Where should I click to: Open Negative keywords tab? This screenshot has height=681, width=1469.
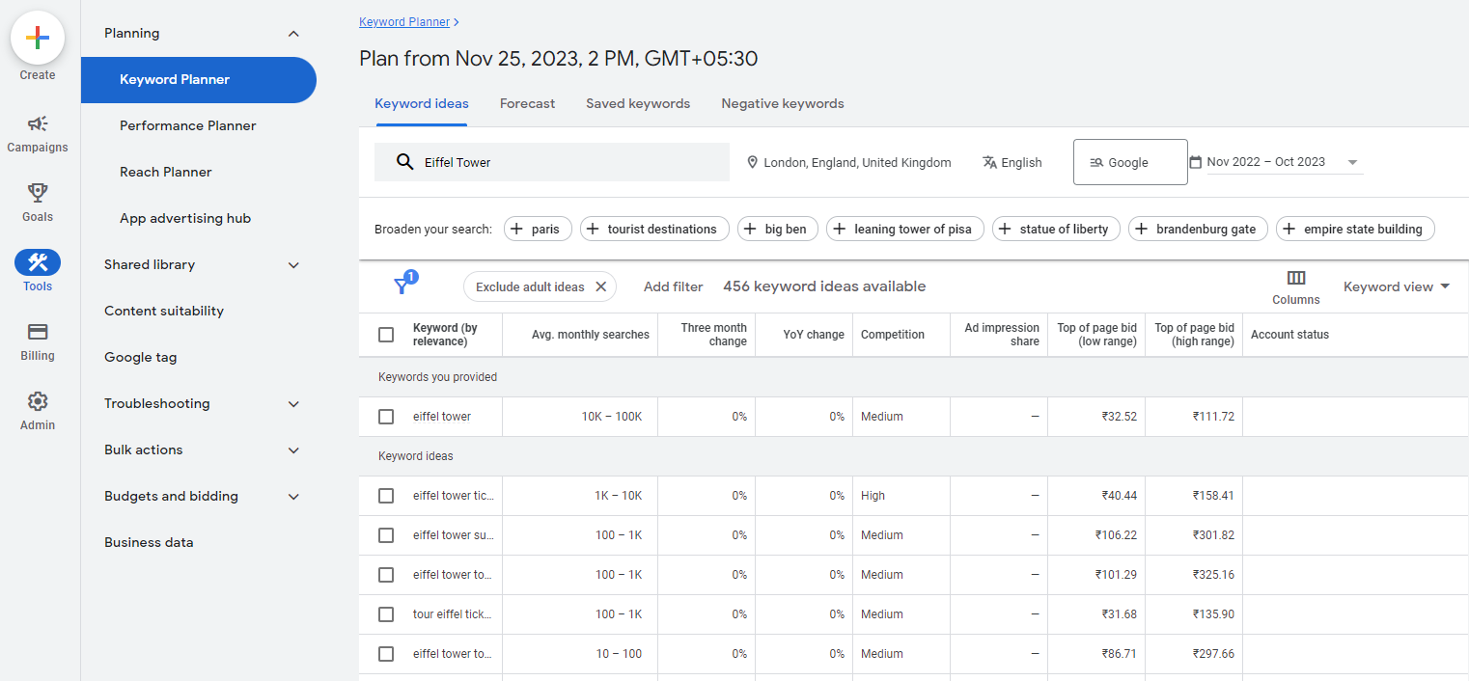(x=783, y=103)
